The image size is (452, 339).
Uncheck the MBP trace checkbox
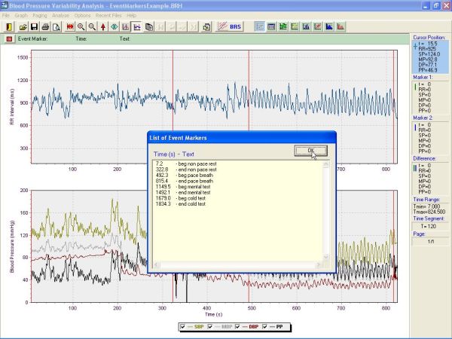tap(208, 327)
